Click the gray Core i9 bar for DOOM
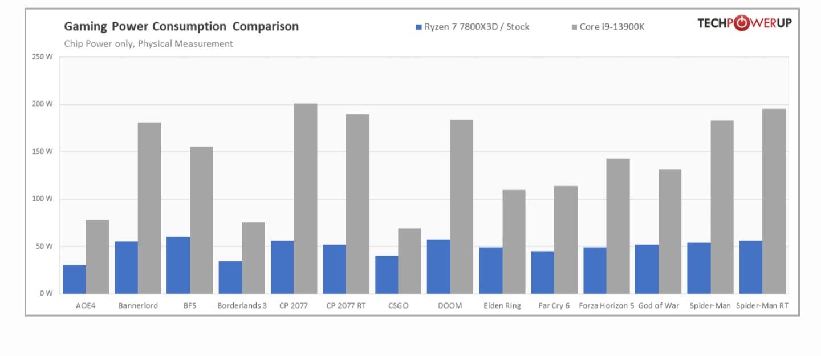This screenshot has height=356, width=821. [x=461, y=207]
